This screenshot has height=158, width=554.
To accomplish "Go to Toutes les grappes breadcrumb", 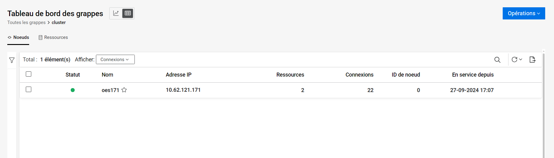I will click(26, 22).
